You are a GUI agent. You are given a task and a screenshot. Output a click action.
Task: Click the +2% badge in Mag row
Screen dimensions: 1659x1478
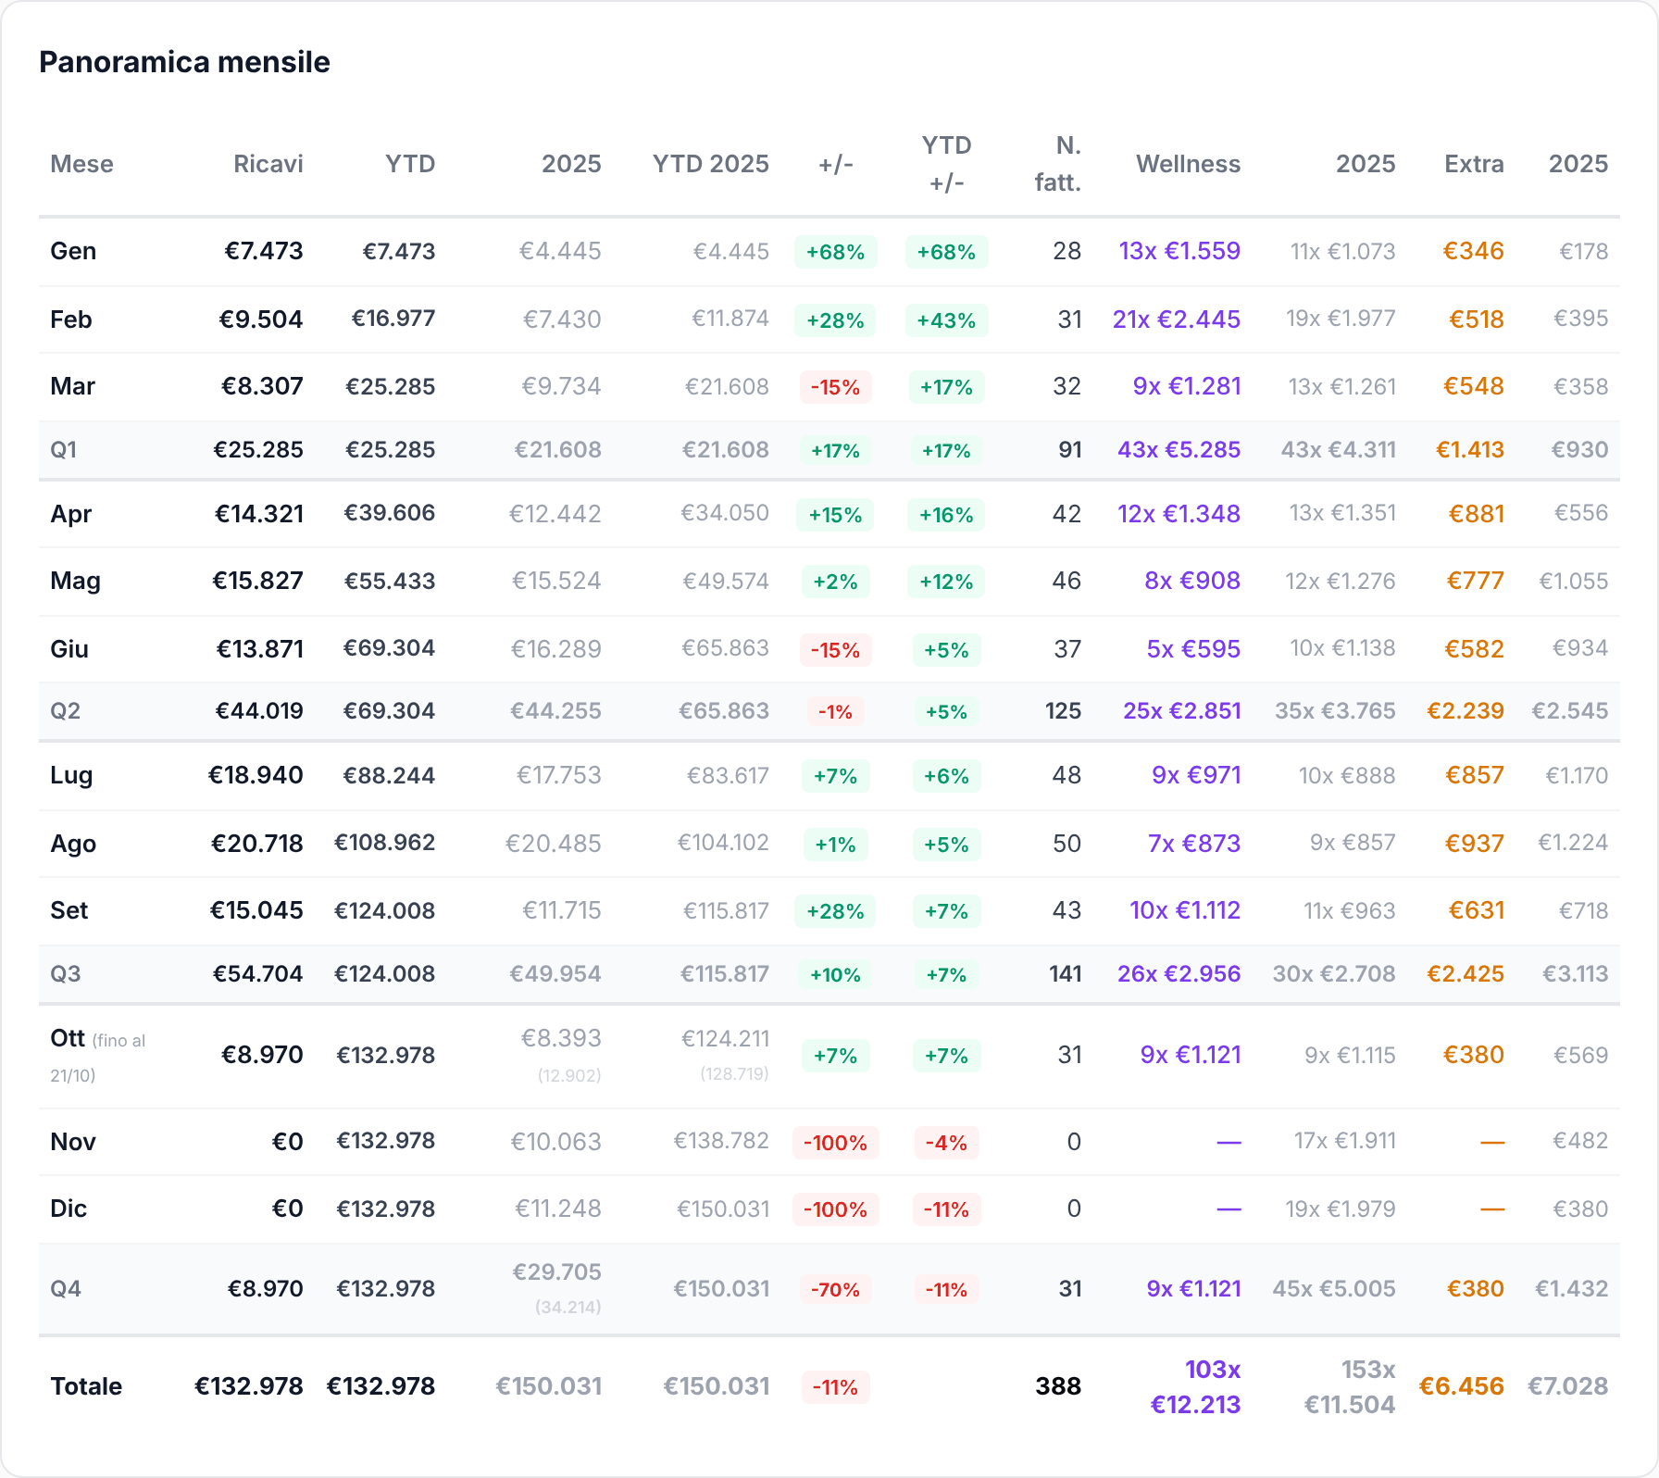[835, 582]
